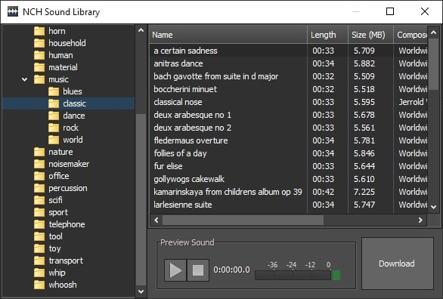
Task: Click the Download button
Action: 397,264
